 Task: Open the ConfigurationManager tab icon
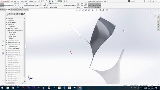pos(12,14)
